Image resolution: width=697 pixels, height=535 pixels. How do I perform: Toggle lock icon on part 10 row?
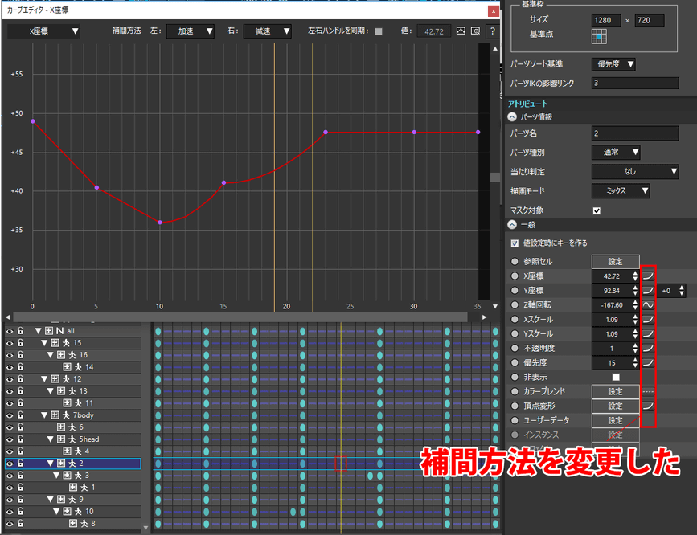tap(20, 512)
